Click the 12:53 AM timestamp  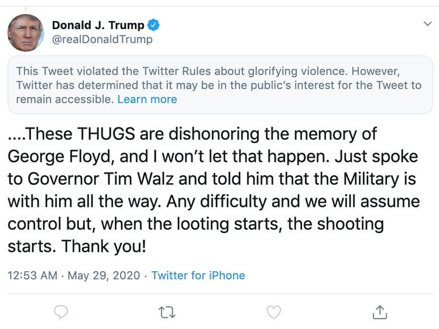(x=31, y=275)
